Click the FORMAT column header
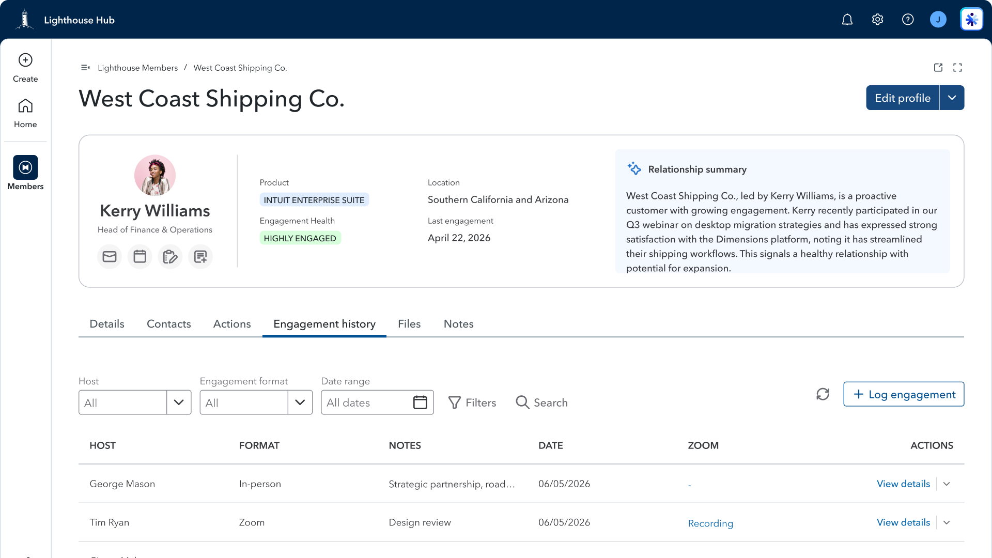 259,445
